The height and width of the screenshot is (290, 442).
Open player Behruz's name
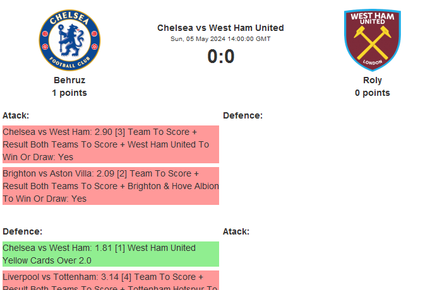click(69, 80)
